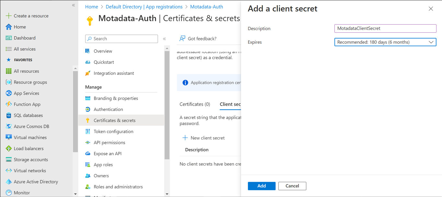Click the Authentication icon
The height and width of the screenshot is (197, 442).
pos(88,109)
